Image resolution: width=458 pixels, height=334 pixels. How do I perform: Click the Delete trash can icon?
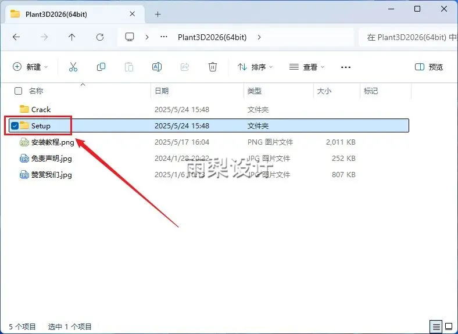pyautogui.click(x=213, y=67)
